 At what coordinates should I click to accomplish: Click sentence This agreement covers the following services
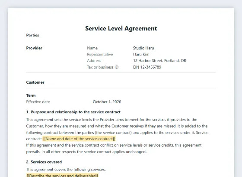66,169
